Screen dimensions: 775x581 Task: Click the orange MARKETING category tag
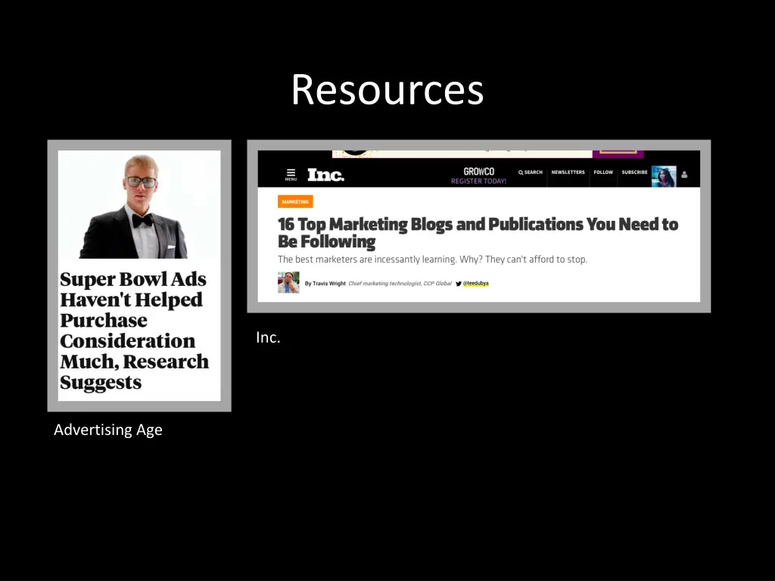click(295, 201)
